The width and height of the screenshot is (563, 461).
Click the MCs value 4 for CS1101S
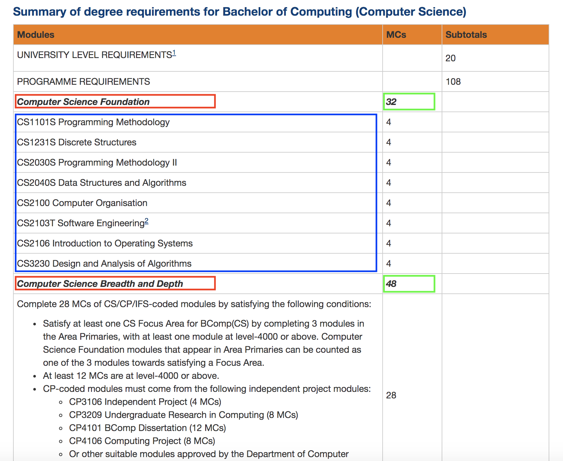[388, 122]
